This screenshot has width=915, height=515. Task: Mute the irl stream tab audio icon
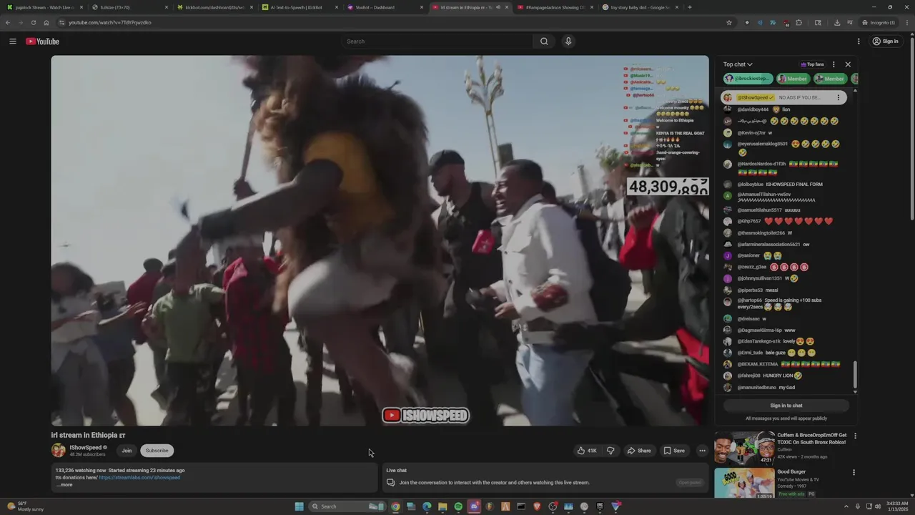click(498, 7)
